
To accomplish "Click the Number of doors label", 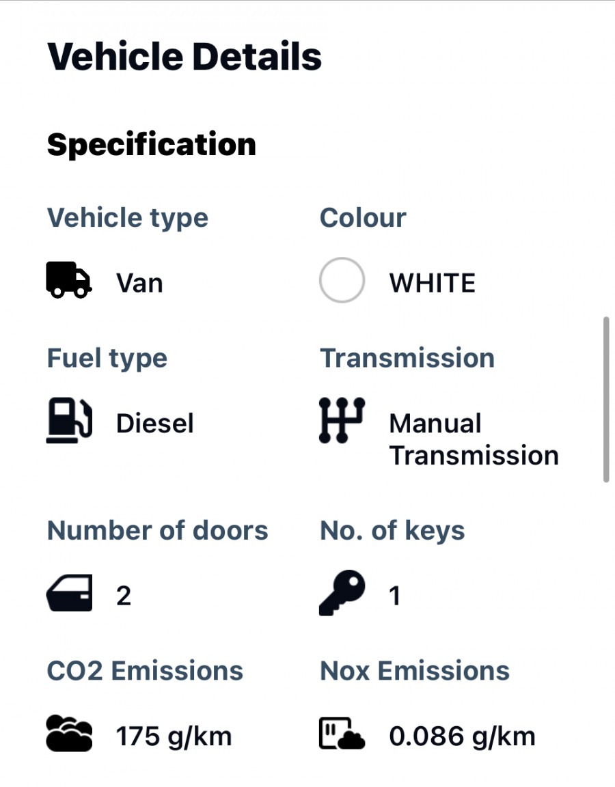I will point(157,530).
